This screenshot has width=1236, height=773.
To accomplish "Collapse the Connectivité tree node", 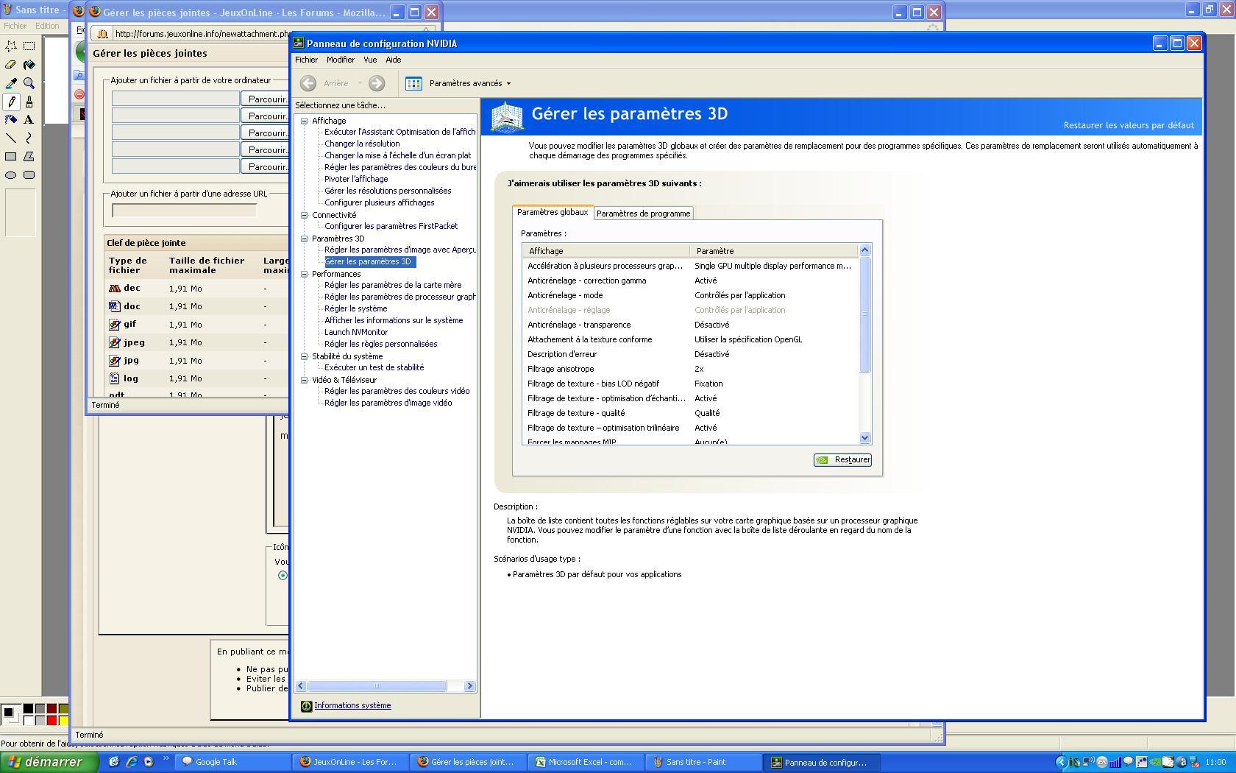I will pos(304,215).
